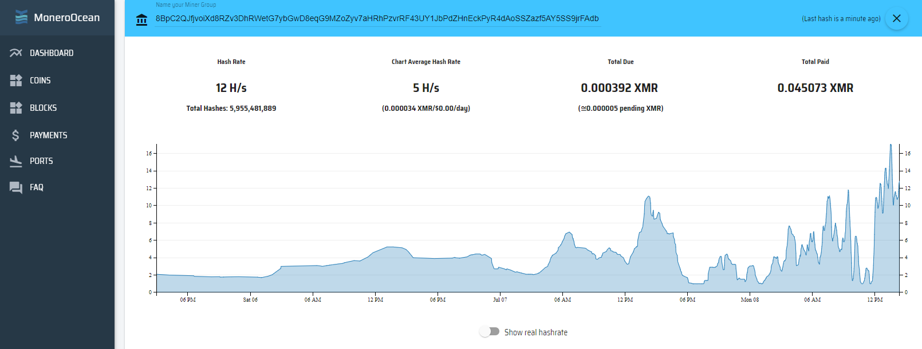
Task: Click the MoneroOcean brand title
Action: pyautogui.click(x=66, y=18)
